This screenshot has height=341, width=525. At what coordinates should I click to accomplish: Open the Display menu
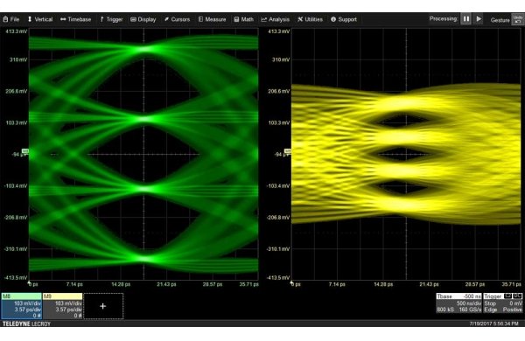(143, 19)
